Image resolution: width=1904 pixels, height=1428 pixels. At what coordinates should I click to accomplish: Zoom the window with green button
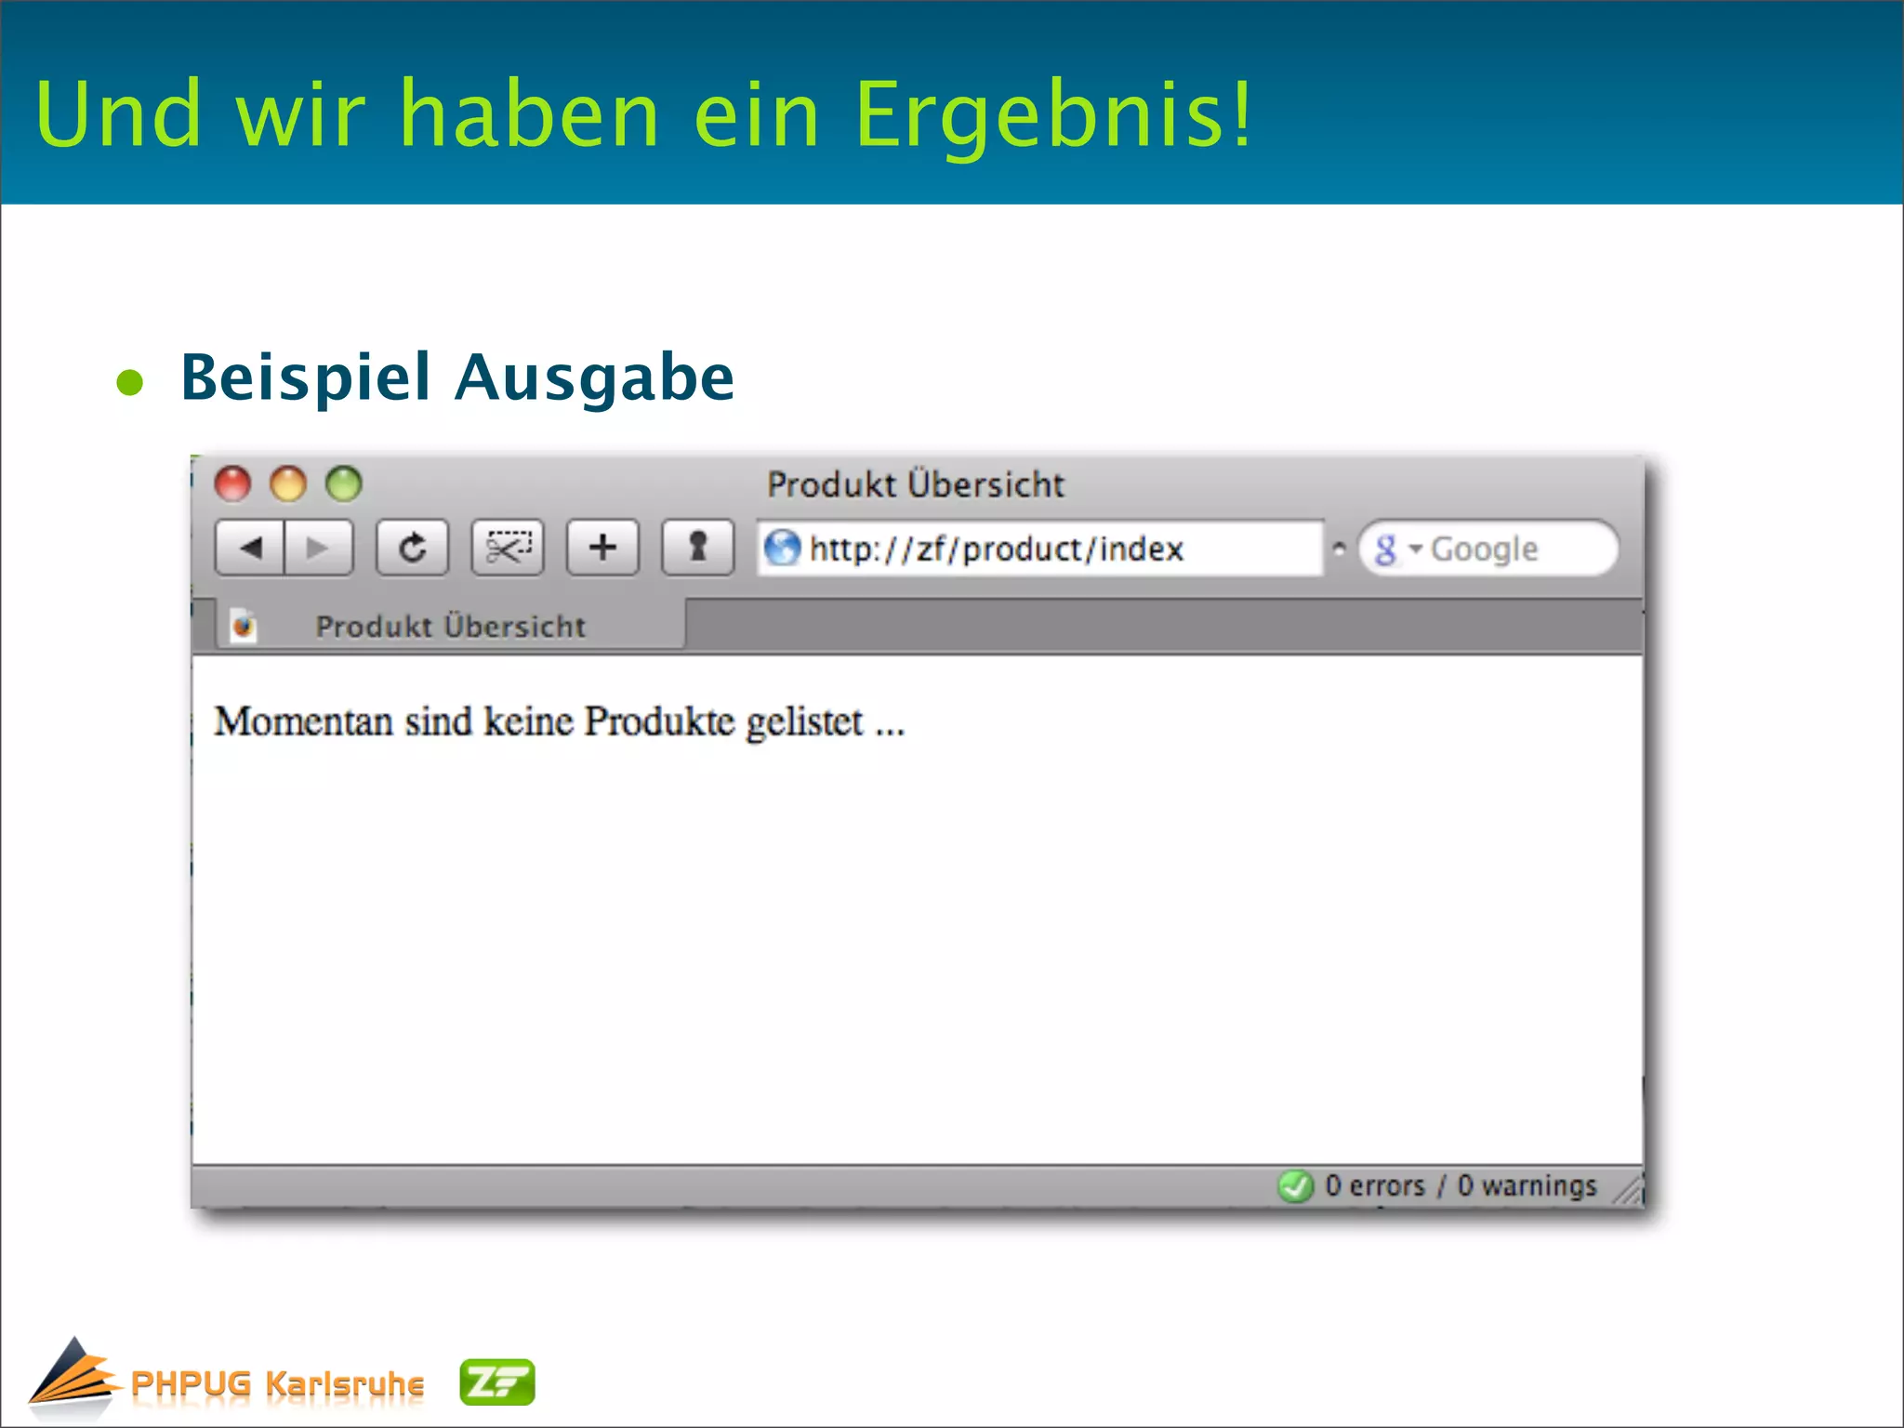click(x=344, y=483)
